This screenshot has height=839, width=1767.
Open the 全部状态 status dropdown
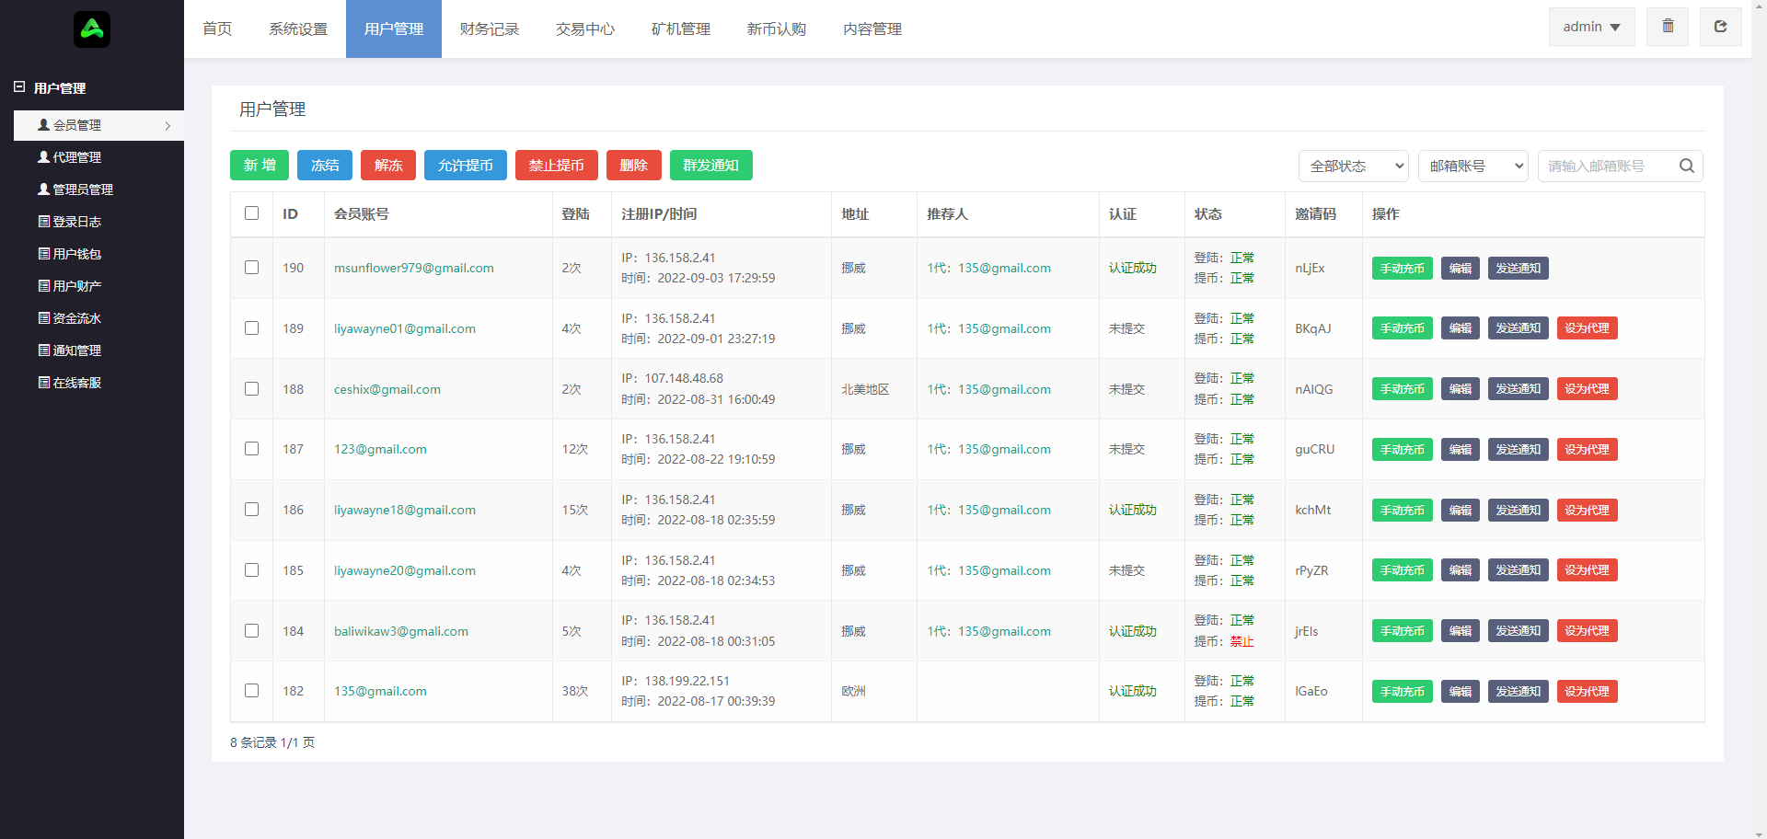(x=1354, y=167)
